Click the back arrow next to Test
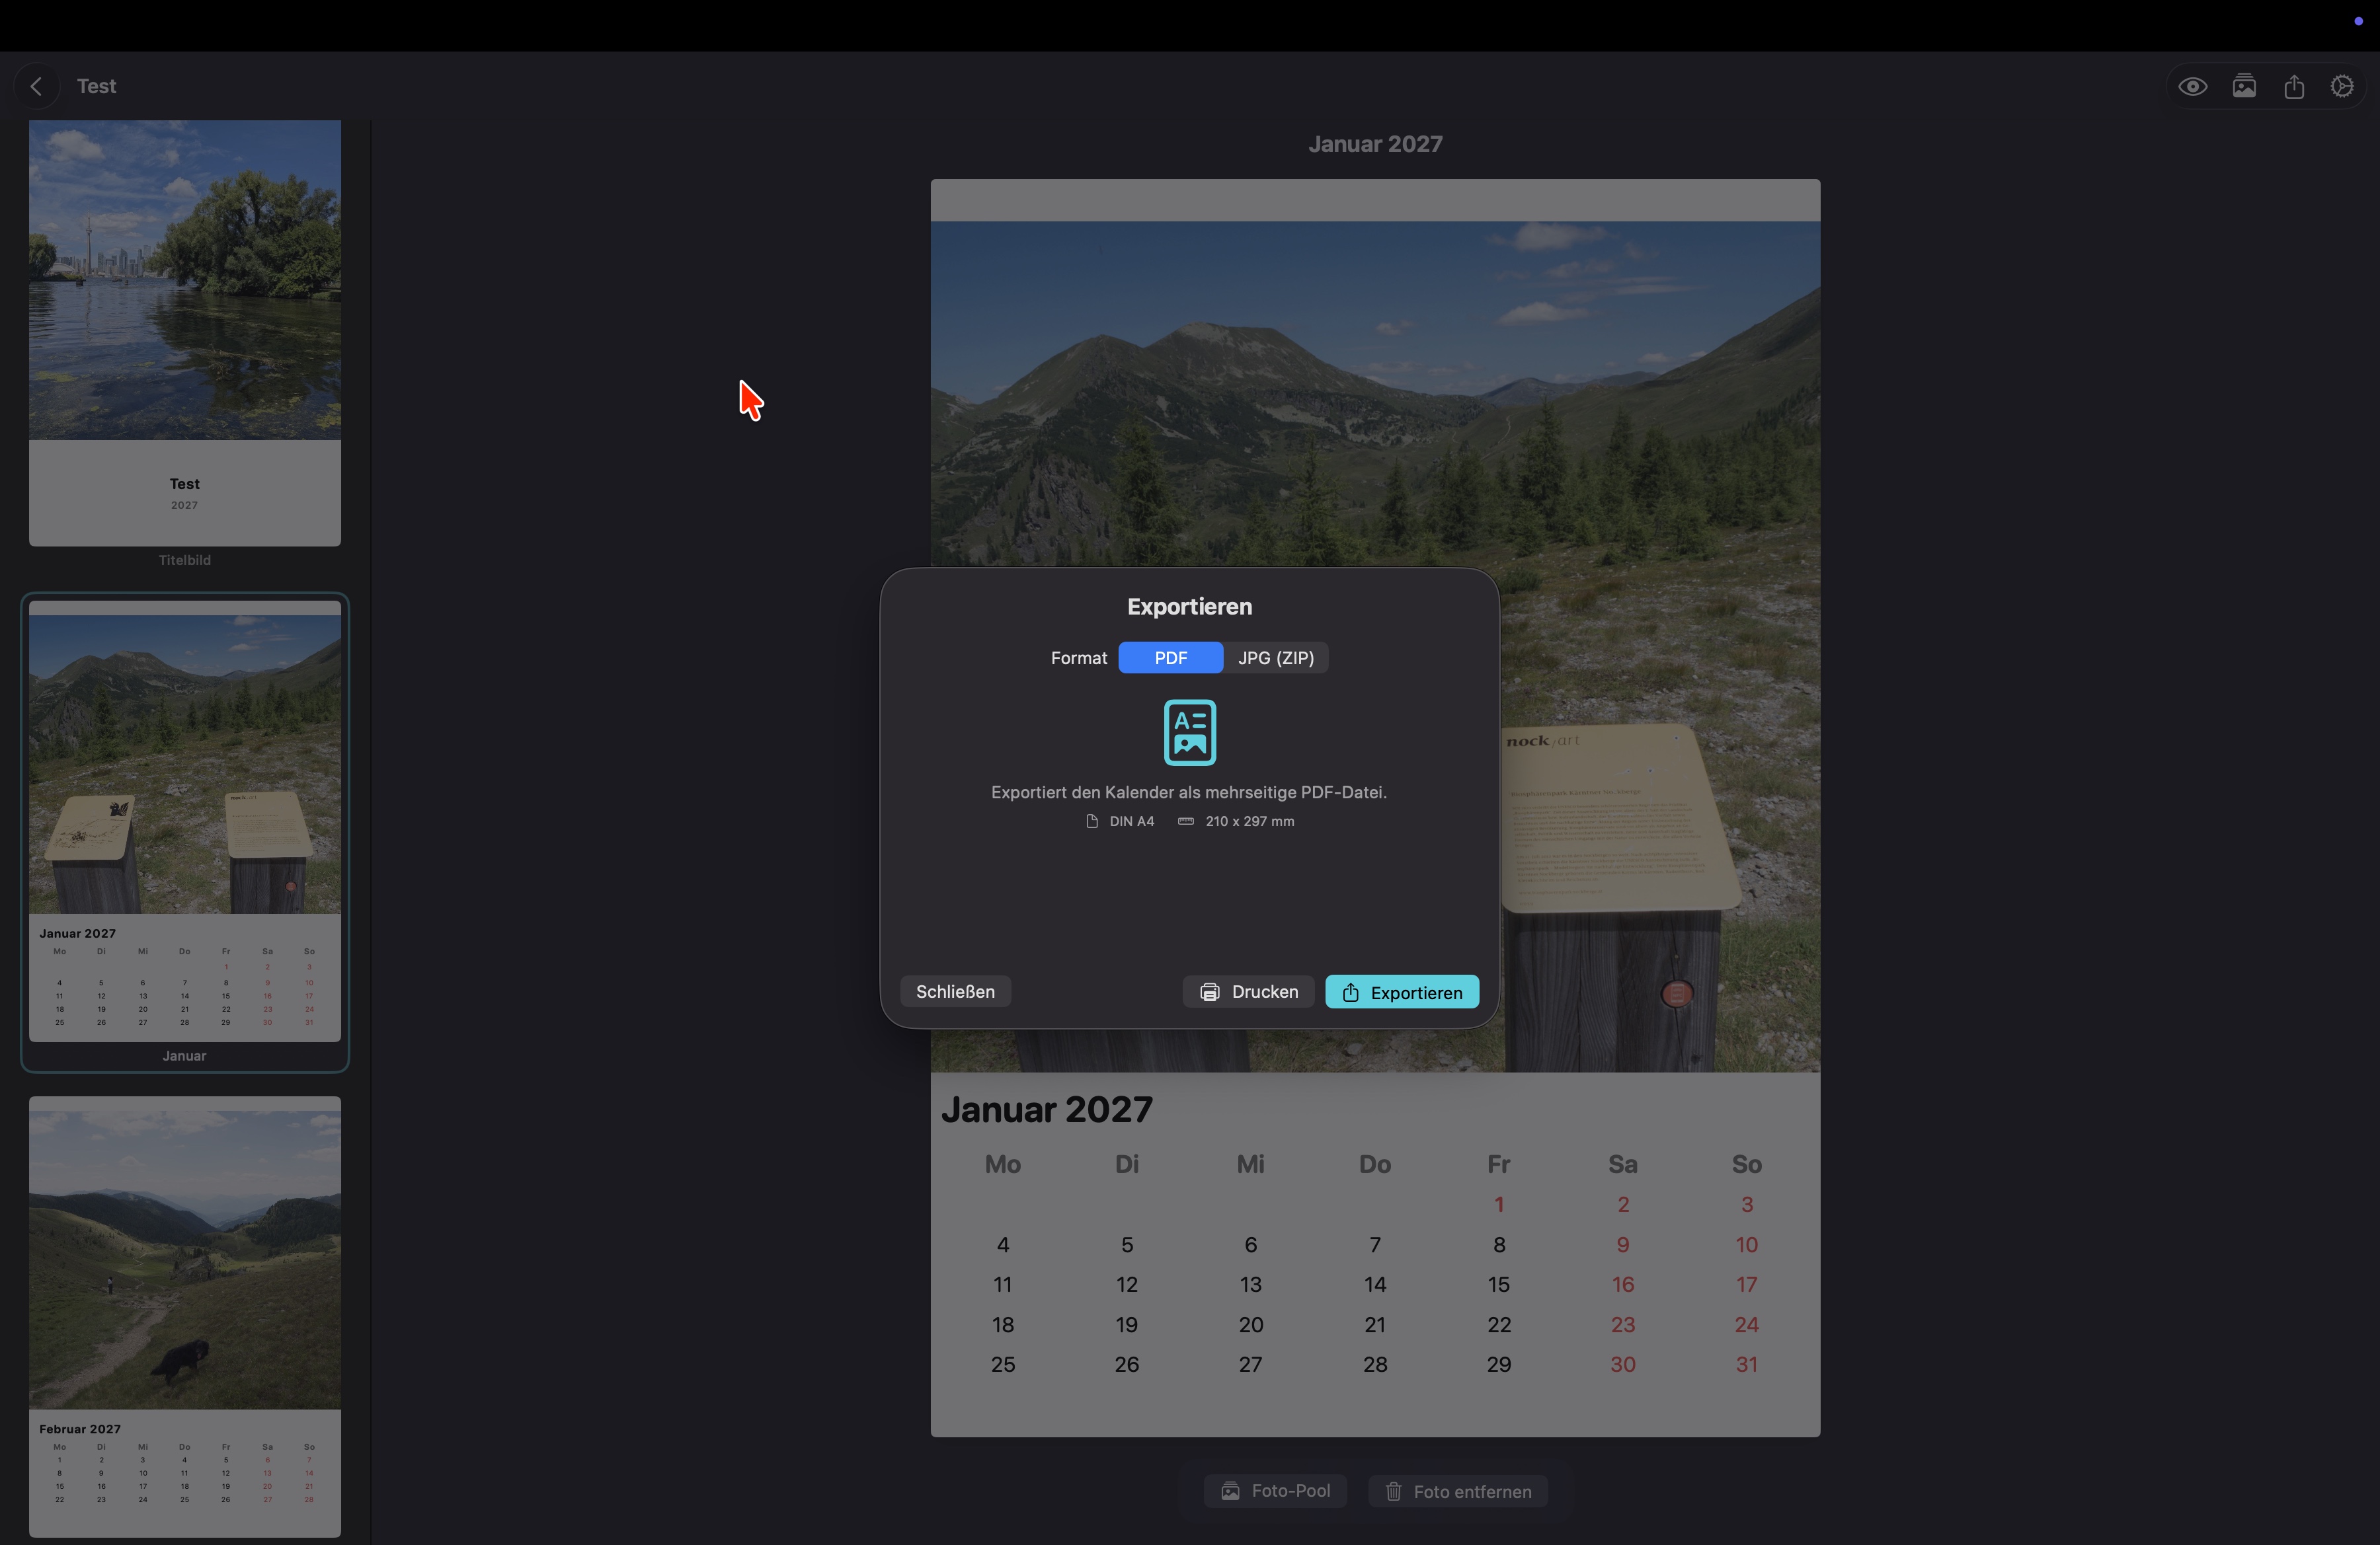This screenshot has height=1545, width=2380. pos(36,85)
